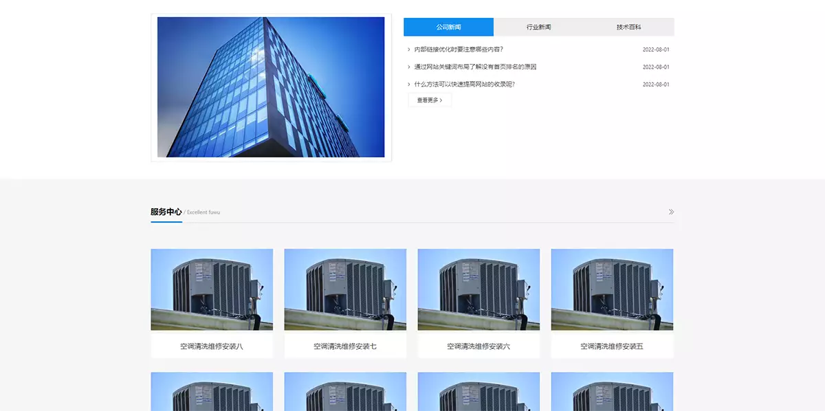Select the 空调清洗维修安装六 title text
Image resolution: width=825 pixels, height=411 pixels.
(478, 346)
